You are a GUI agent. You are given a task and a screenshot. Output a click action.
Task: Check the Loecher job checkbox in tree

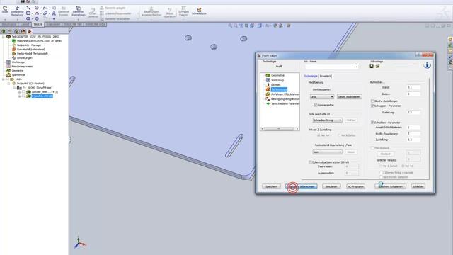pyautogui.click(x=23, y=92)
